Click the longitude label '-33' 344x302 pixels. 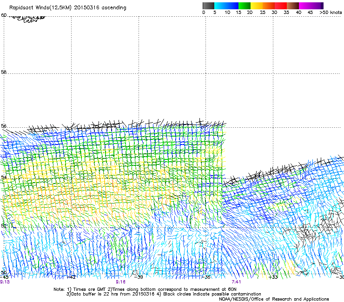273,277
